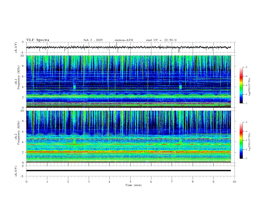Screen dimensions: 264x204
Task: Click the ch.1 spectrogram plot panel
Action: click(128, 81)
